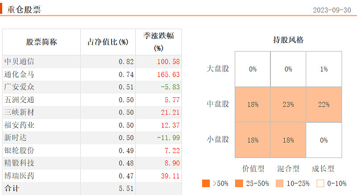Screen dimensions: 357x195
Task: Click the >50% legend color swatch
Action: point(206,183)
